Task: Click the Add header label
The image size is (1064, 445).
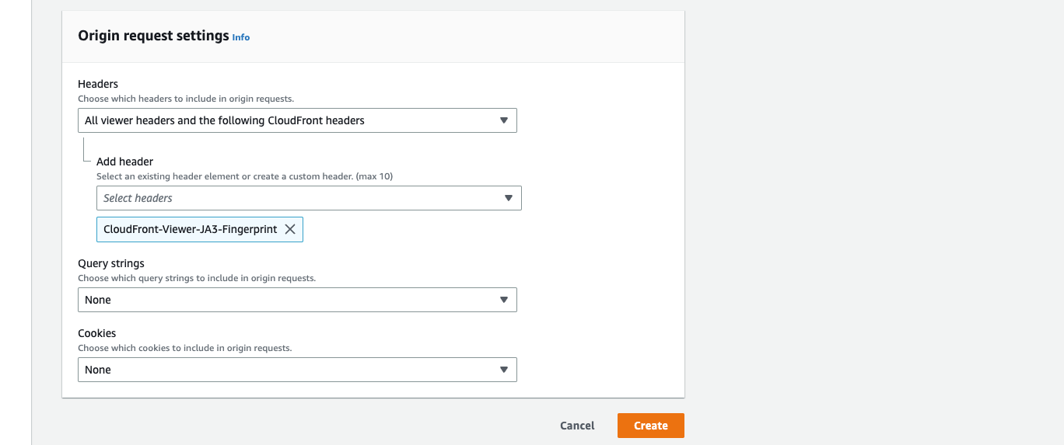Action: click(124, 162)
